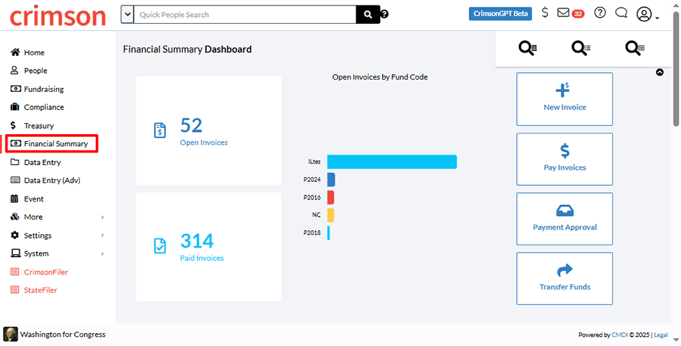Open Payment Approval
The image size is (681, 346).
pos(565,219)
